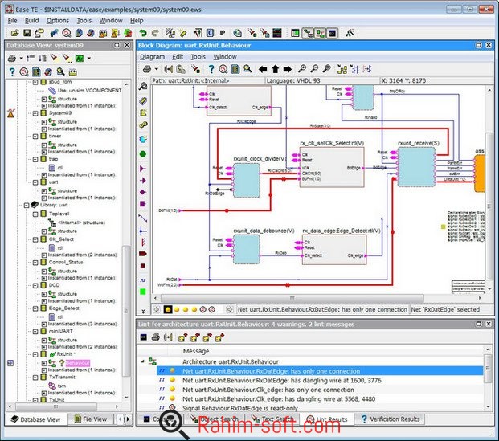Screen dimensions: 499x441
Task: Go forward with the right arrow in diagram toolbar
Action: [288, 69]
